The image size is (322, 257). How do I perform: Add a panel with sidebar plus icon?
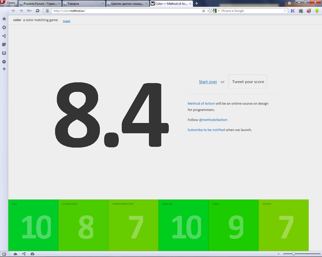(4, 69)
